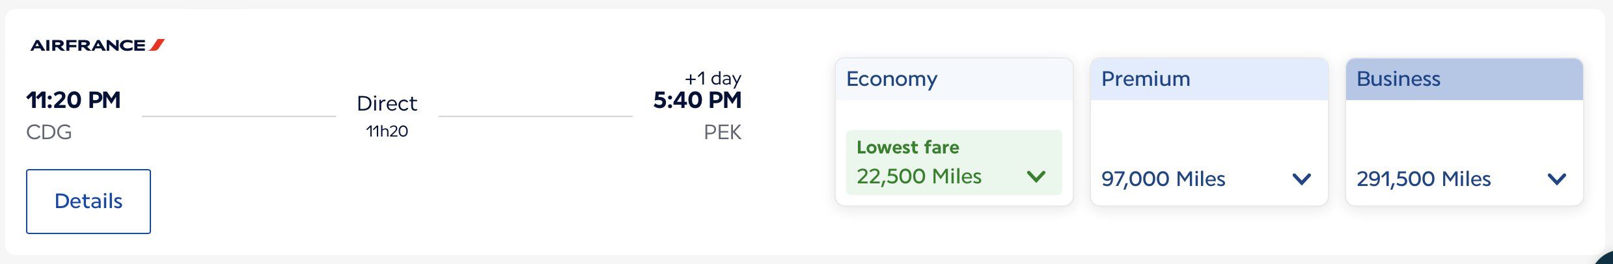Click the 97,000 Miles premium price

coord(1163,179)
